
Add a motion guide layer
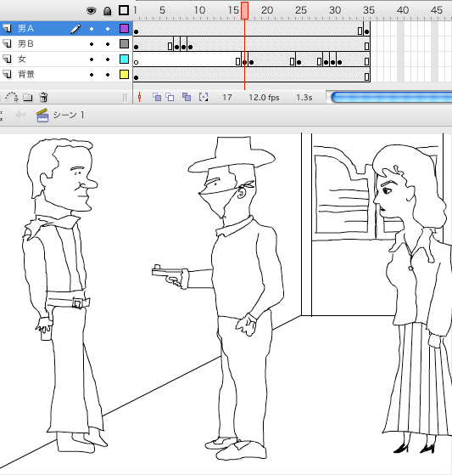(x=12, y=97)
